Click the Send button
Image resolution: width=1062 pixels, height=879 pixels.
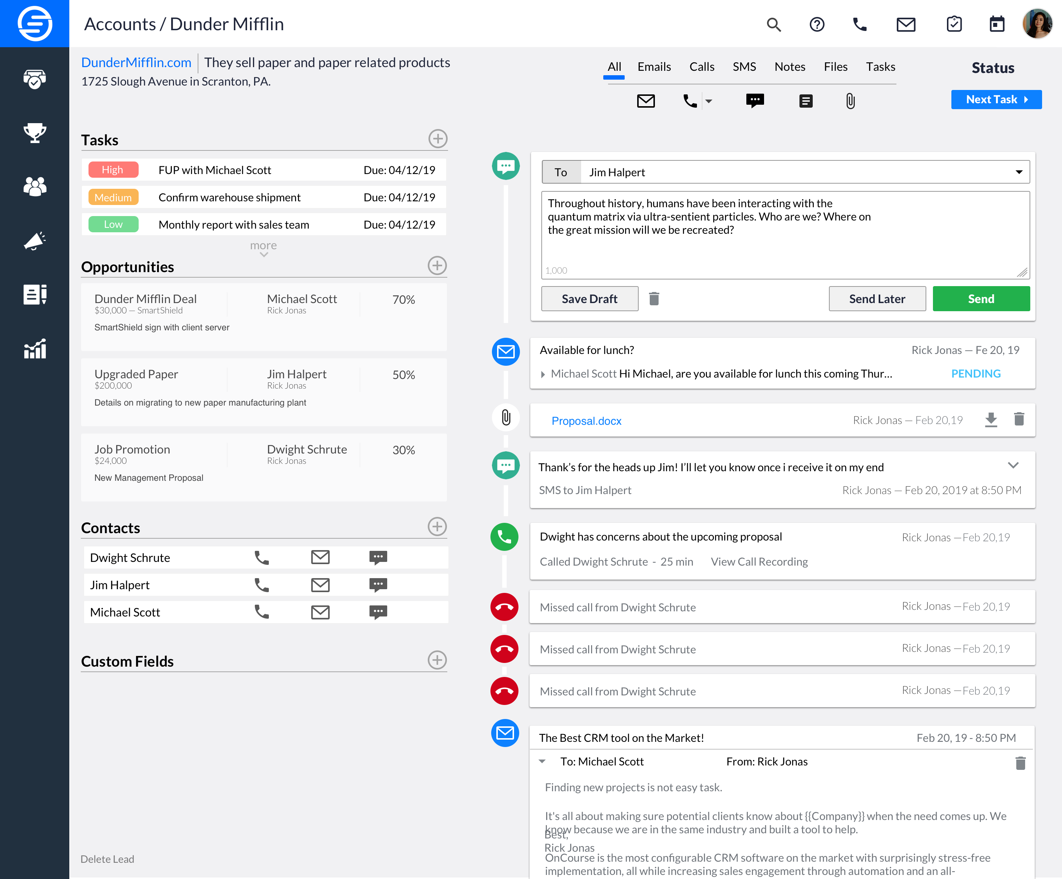pyautogui.click(x=981, y=298)
